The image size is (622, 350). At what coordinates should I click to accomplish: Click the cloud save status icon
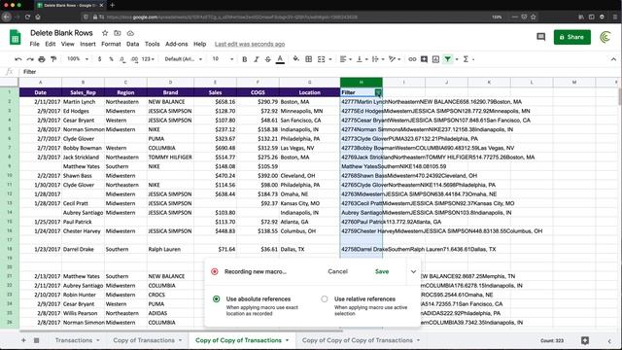(130, 33)
